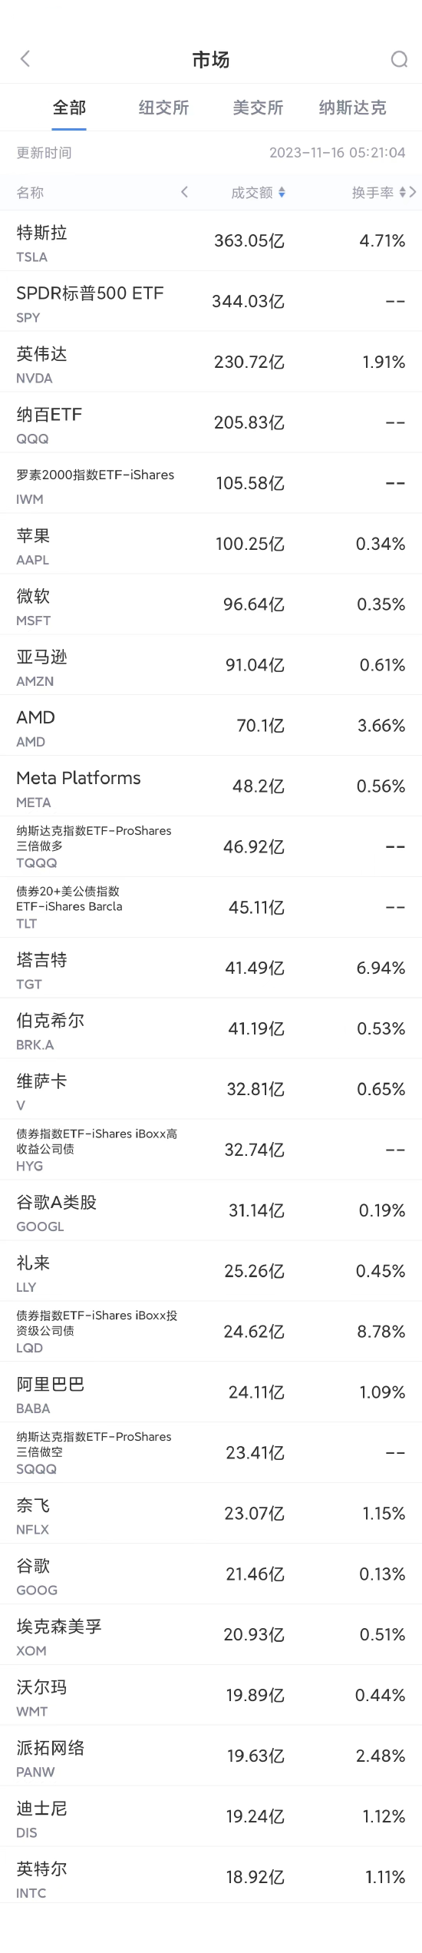Click the left chevron beside 名称
The height and width of the screenshot is (1953, 422).
tap(184, 192)
